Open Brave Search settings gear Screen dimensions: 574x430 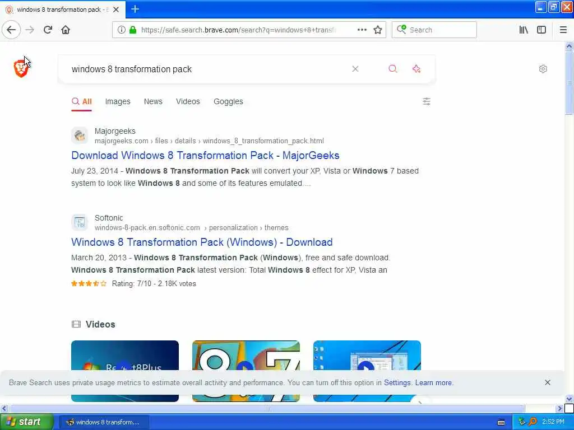tap(543, 69)
